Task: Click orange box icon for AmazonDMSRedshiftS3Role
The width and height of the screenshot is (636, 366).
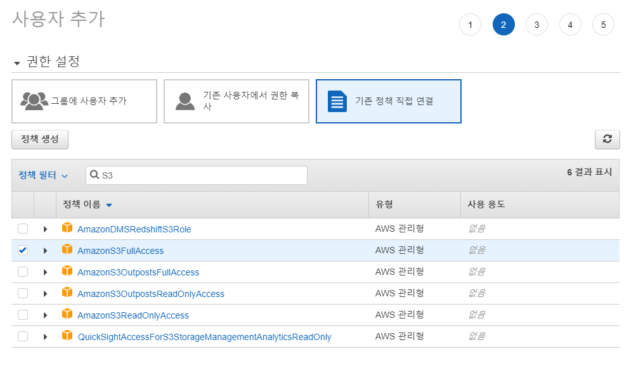Action: tap(67, 228)
